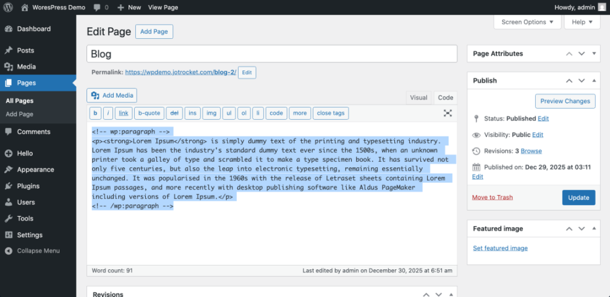Viewport: 610px width, 297px height.
Task: Insert italic tag with i button
Action: pos(108,113)
